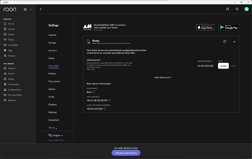This screenshot has width=252, height=159.
Task: Click More info link under Listening port
Action: point(91,70)
